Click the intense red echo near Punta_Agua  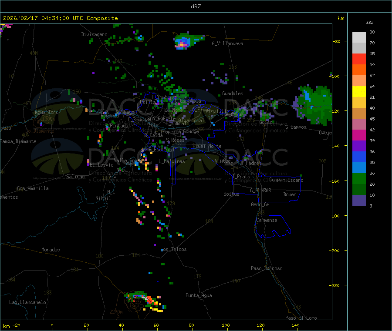pyautogui.click(x=149, y=299)
